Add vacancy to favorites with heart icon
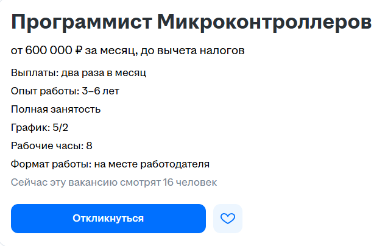The image size is (385, 246). pyautogui.click(x=228, y=219)
